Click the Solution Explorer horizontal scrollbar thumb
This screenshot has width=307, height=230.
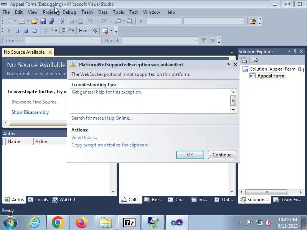pyautogui.click(x=266, y=192)
